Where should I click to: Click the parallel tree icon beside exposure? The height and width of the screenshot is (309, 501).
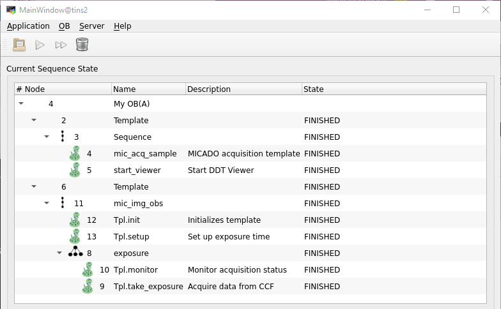(75, 253)
